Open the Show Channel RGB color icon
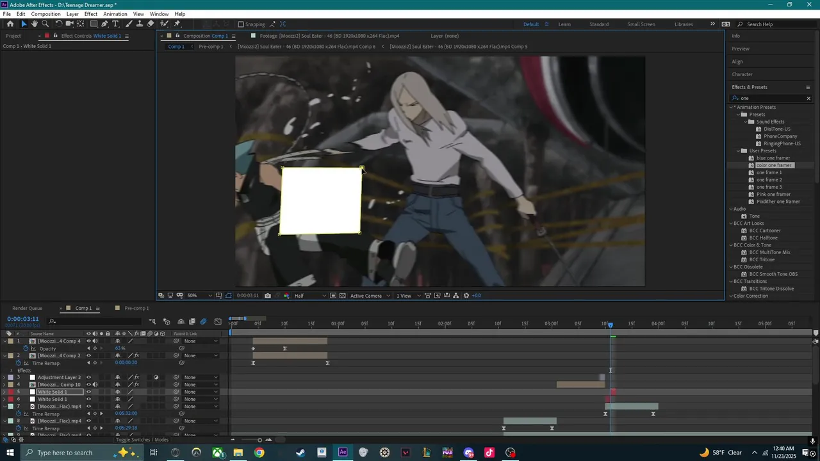 click(x=286, y=296)
